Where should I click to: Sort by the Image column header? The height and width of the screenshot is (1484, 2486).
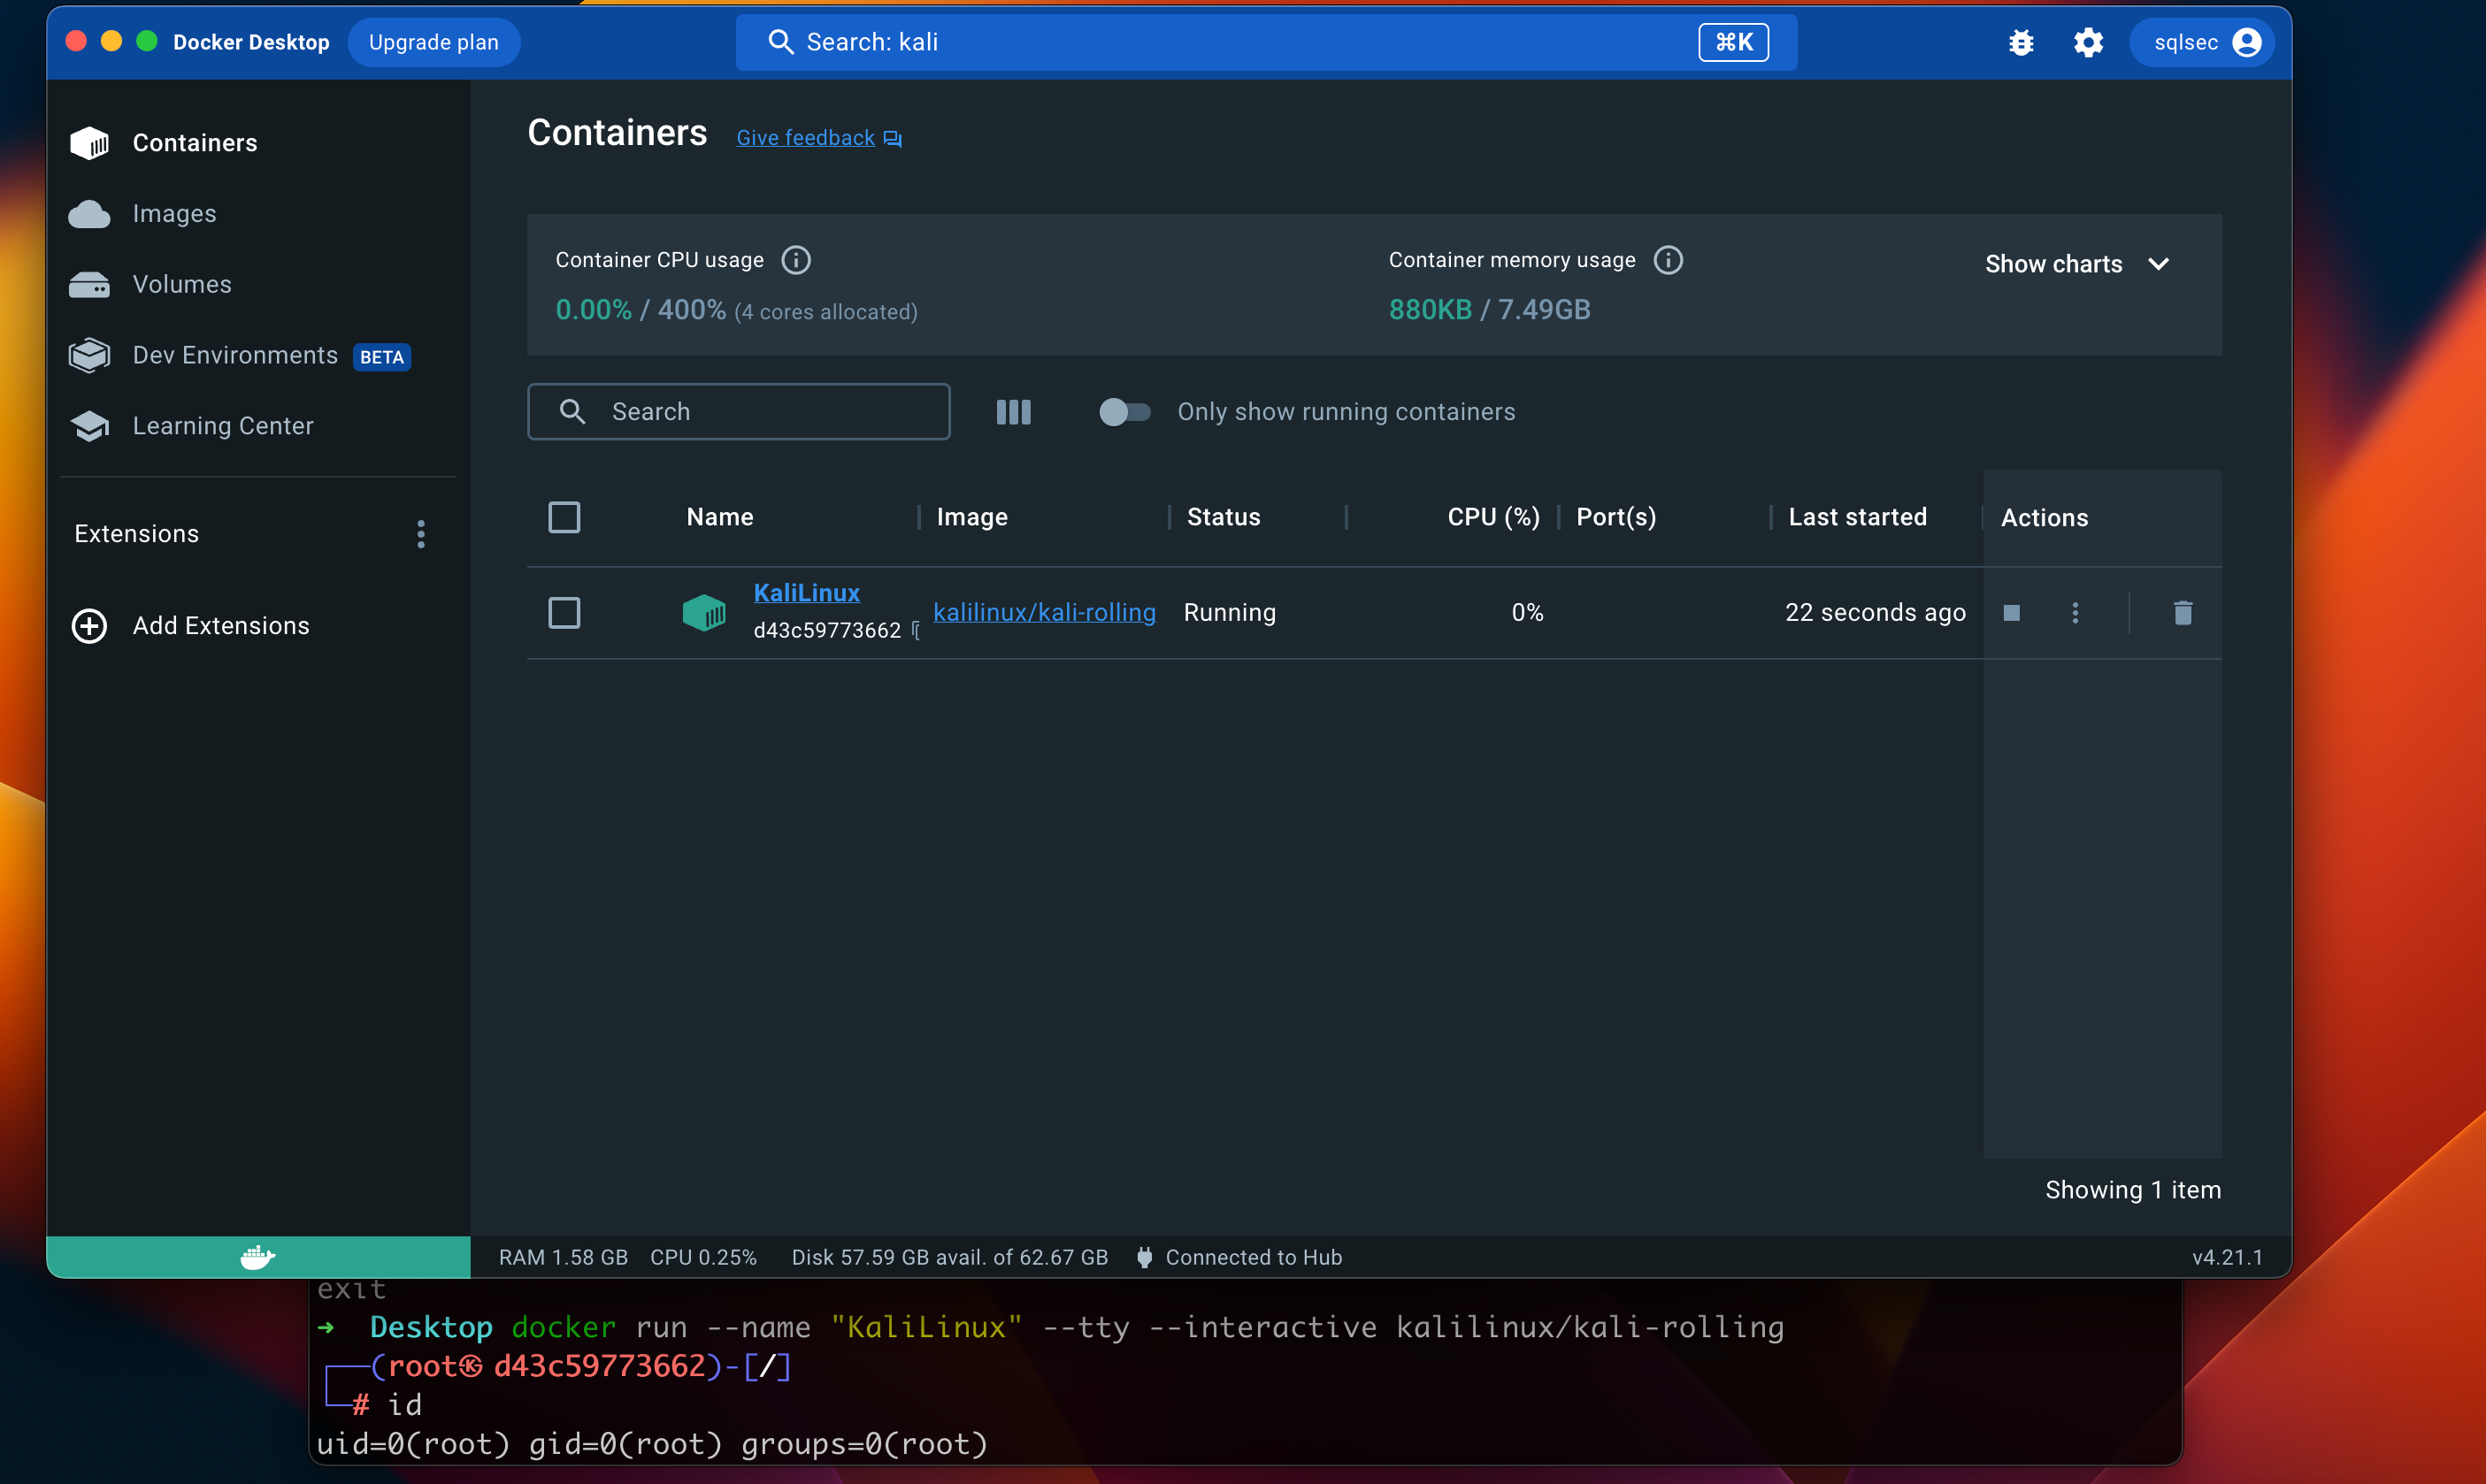pyautogui.click(x=971, y=517)
